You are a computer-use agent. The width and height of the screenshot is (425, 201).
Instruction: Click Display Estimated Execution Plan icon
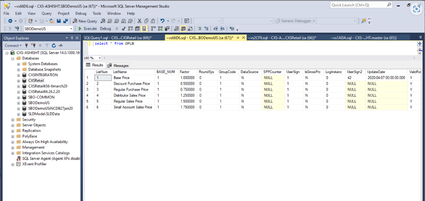click(x=130, y=29)
